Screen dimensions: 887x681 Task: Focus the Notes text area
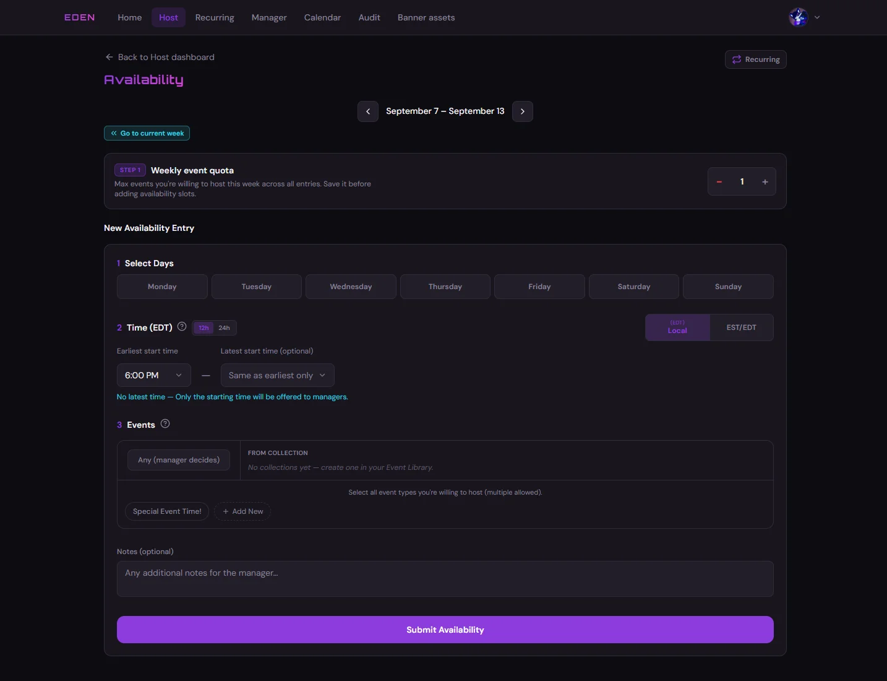click(445, 579)
